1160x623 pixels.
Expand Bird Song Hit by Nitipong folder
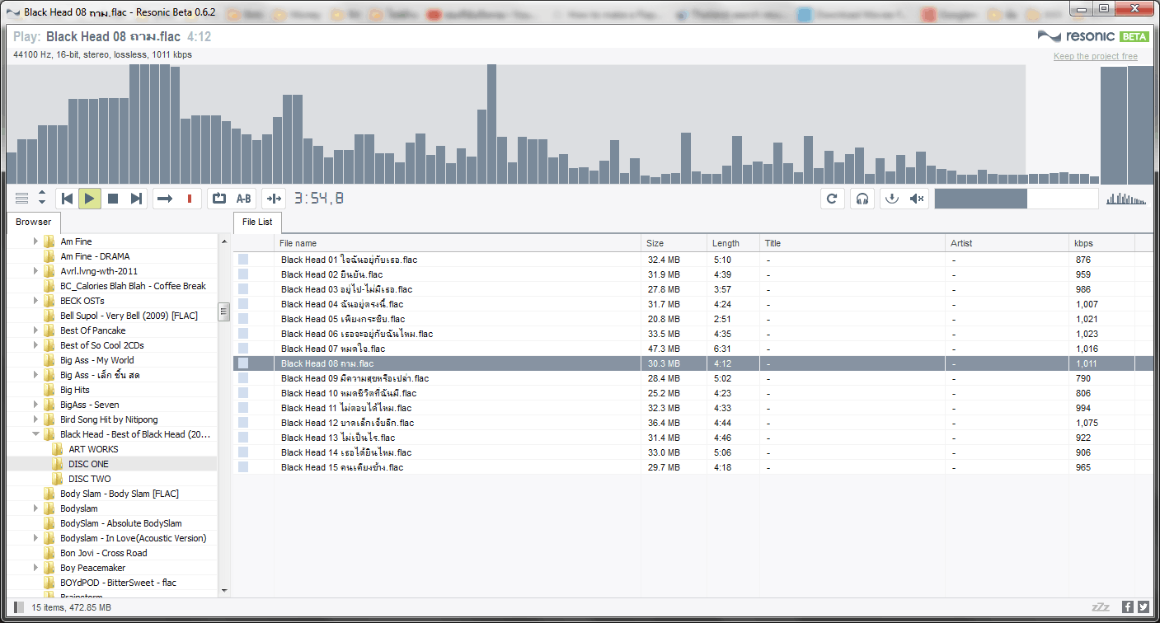35,419
